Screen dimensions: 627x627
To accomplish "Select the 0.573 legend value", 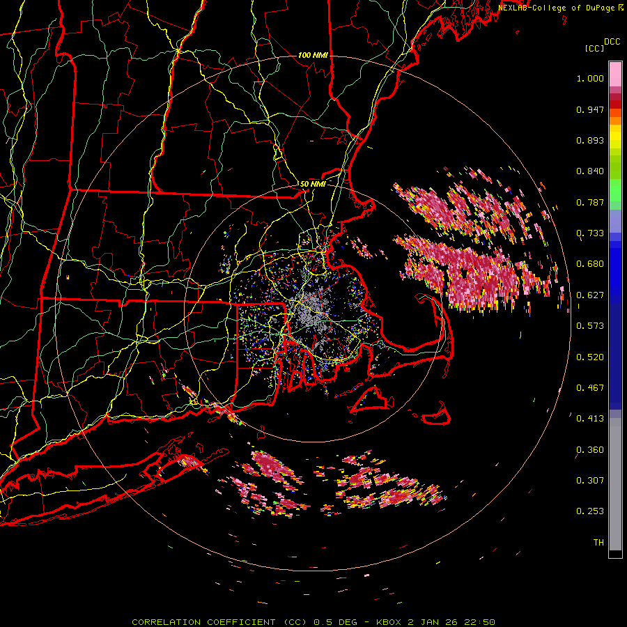I will [x=590, y=326].
